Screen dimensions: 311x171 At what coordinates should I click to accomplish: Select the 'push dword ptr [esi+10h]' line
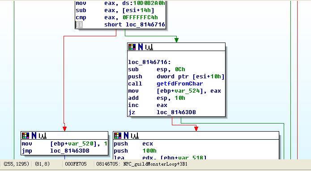[176, 77]
